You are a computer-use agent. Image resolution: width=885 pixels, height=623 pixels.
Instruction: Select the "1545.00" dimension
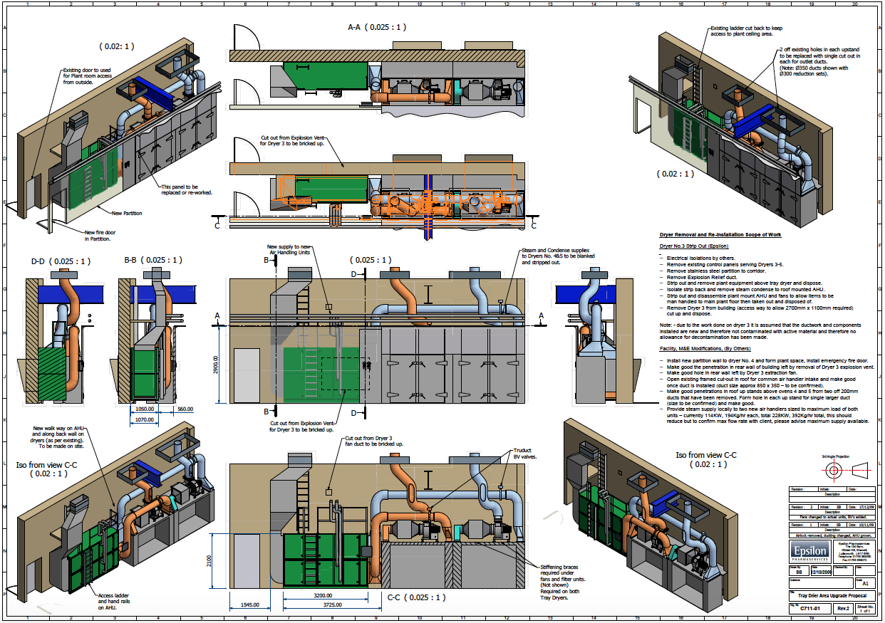pyautogui.click(x=250, y=604)
